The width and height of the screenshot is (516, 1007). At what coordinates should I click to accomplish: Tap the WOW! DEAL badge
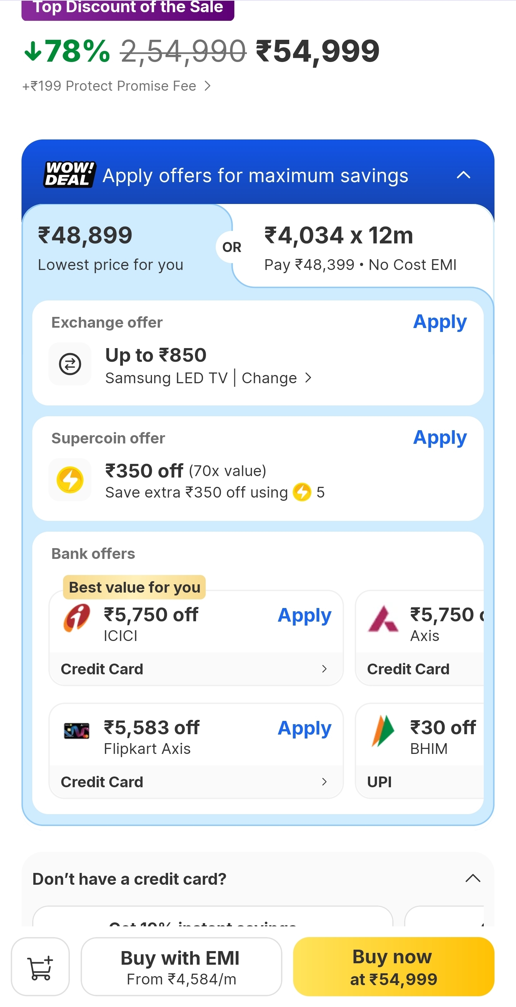pos(69,174)
